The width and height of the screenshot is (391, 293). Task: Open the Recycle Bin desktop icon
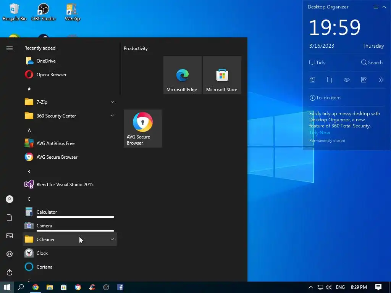[x=15, y=12]
